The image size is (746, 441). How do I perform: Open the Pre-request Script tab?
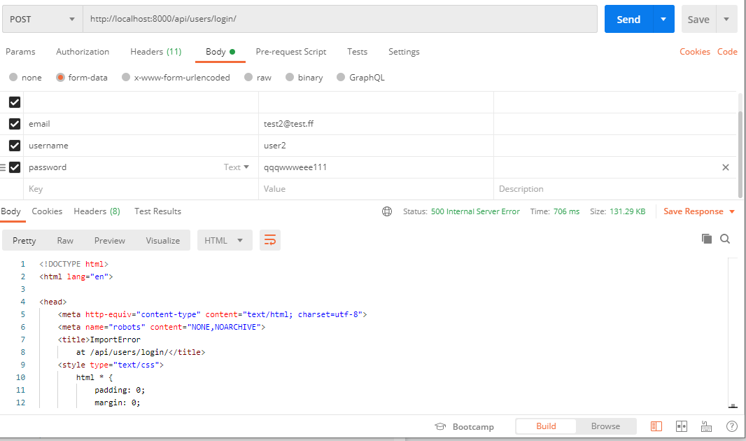[290, 51]
